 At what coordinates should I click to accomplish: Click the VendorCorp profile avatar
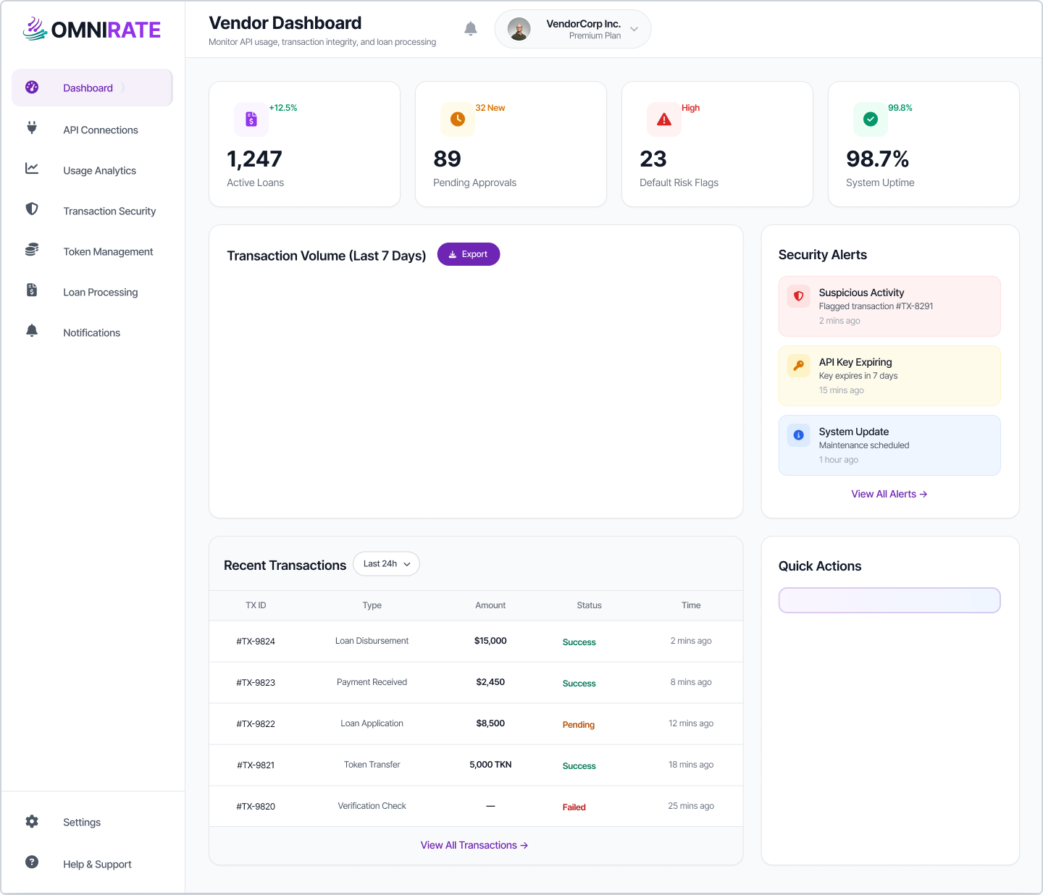click(519, 29)
